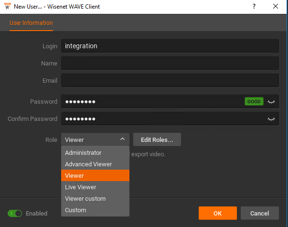Cancel the new user creation
The image size is (288, 227).
pos(259,213)
